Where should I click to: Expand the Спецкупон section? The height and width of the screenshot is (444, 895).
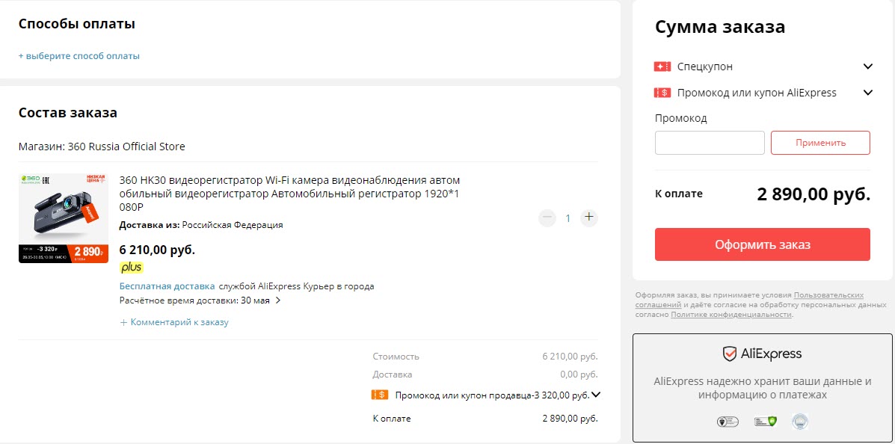click(x=868, y=67)
